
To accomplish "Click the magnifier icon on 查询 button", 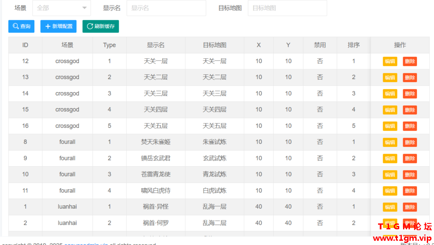I will pos(16,26).
